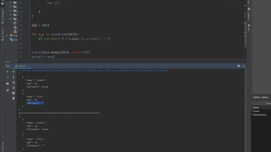Click the fold marker beside the closing brace line
Screen dimensions: 271x152
tap(30, 12)
